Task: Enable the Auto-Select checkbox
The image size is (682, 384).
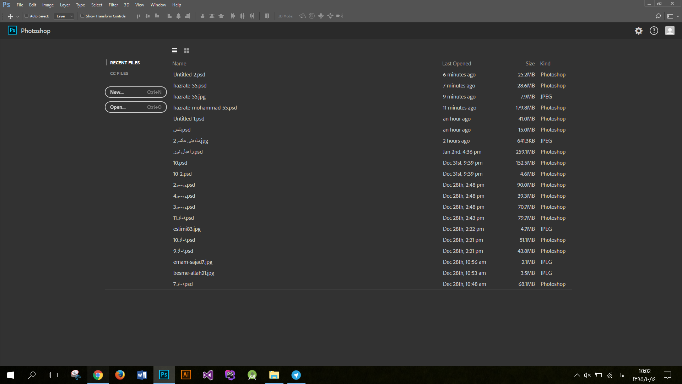Action: (x=27, y=16)
